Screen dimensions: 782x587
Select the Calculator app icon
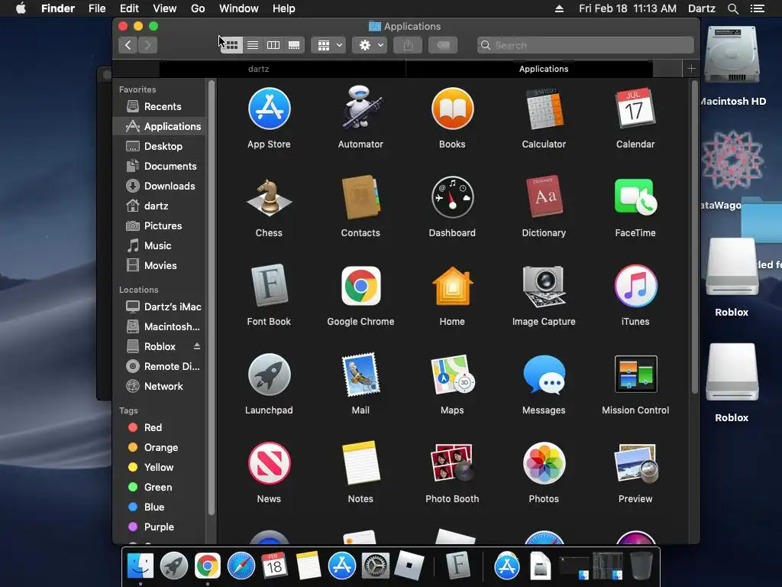pyautogui.click(x=544, y=109)
